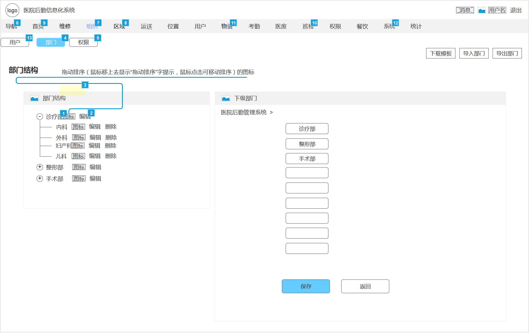
Task: Click the user avatar image icon
Action: click(x=482, y=10)
